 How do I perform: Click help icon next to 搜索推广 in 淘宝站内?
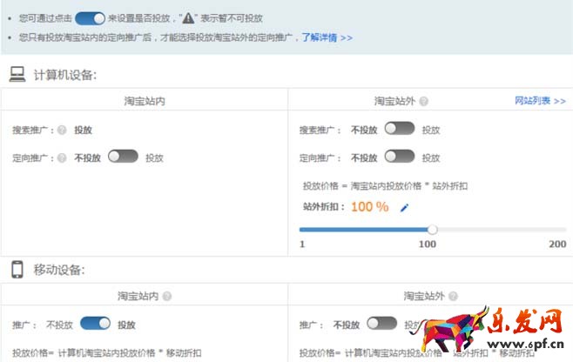tap(62, 131)
